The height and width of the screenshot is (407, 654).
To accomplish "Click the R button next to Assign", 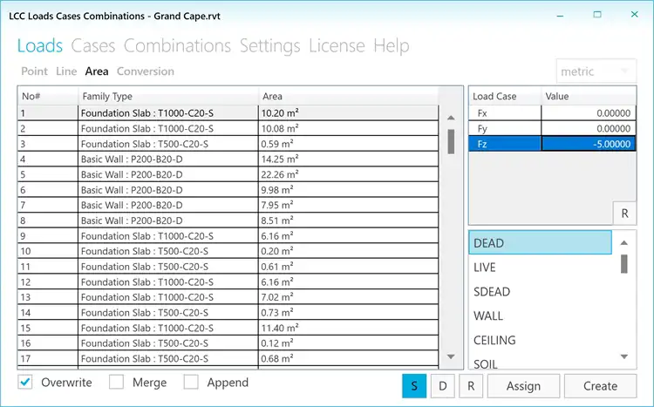I will (x=471, y=385).
